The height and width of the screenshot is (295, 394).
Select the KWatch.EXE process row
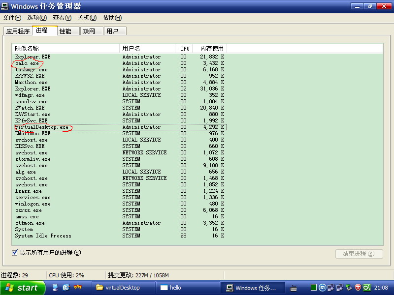click(119, 108)
